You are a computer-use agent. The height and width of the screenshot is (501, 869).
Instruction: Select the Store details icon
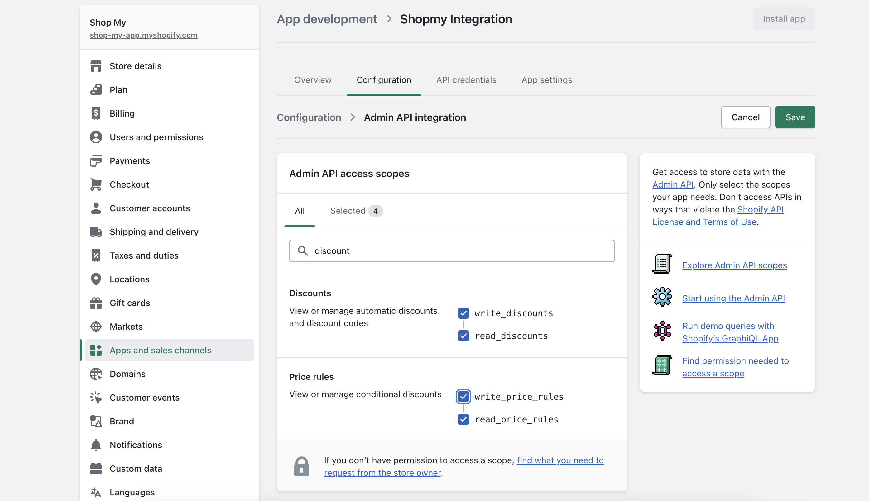96,66
